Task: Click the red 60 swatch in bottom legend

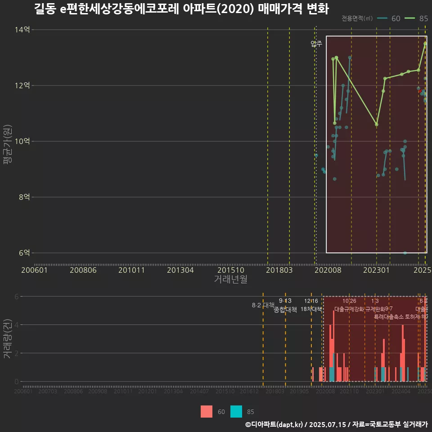Action: coord(207,412)
